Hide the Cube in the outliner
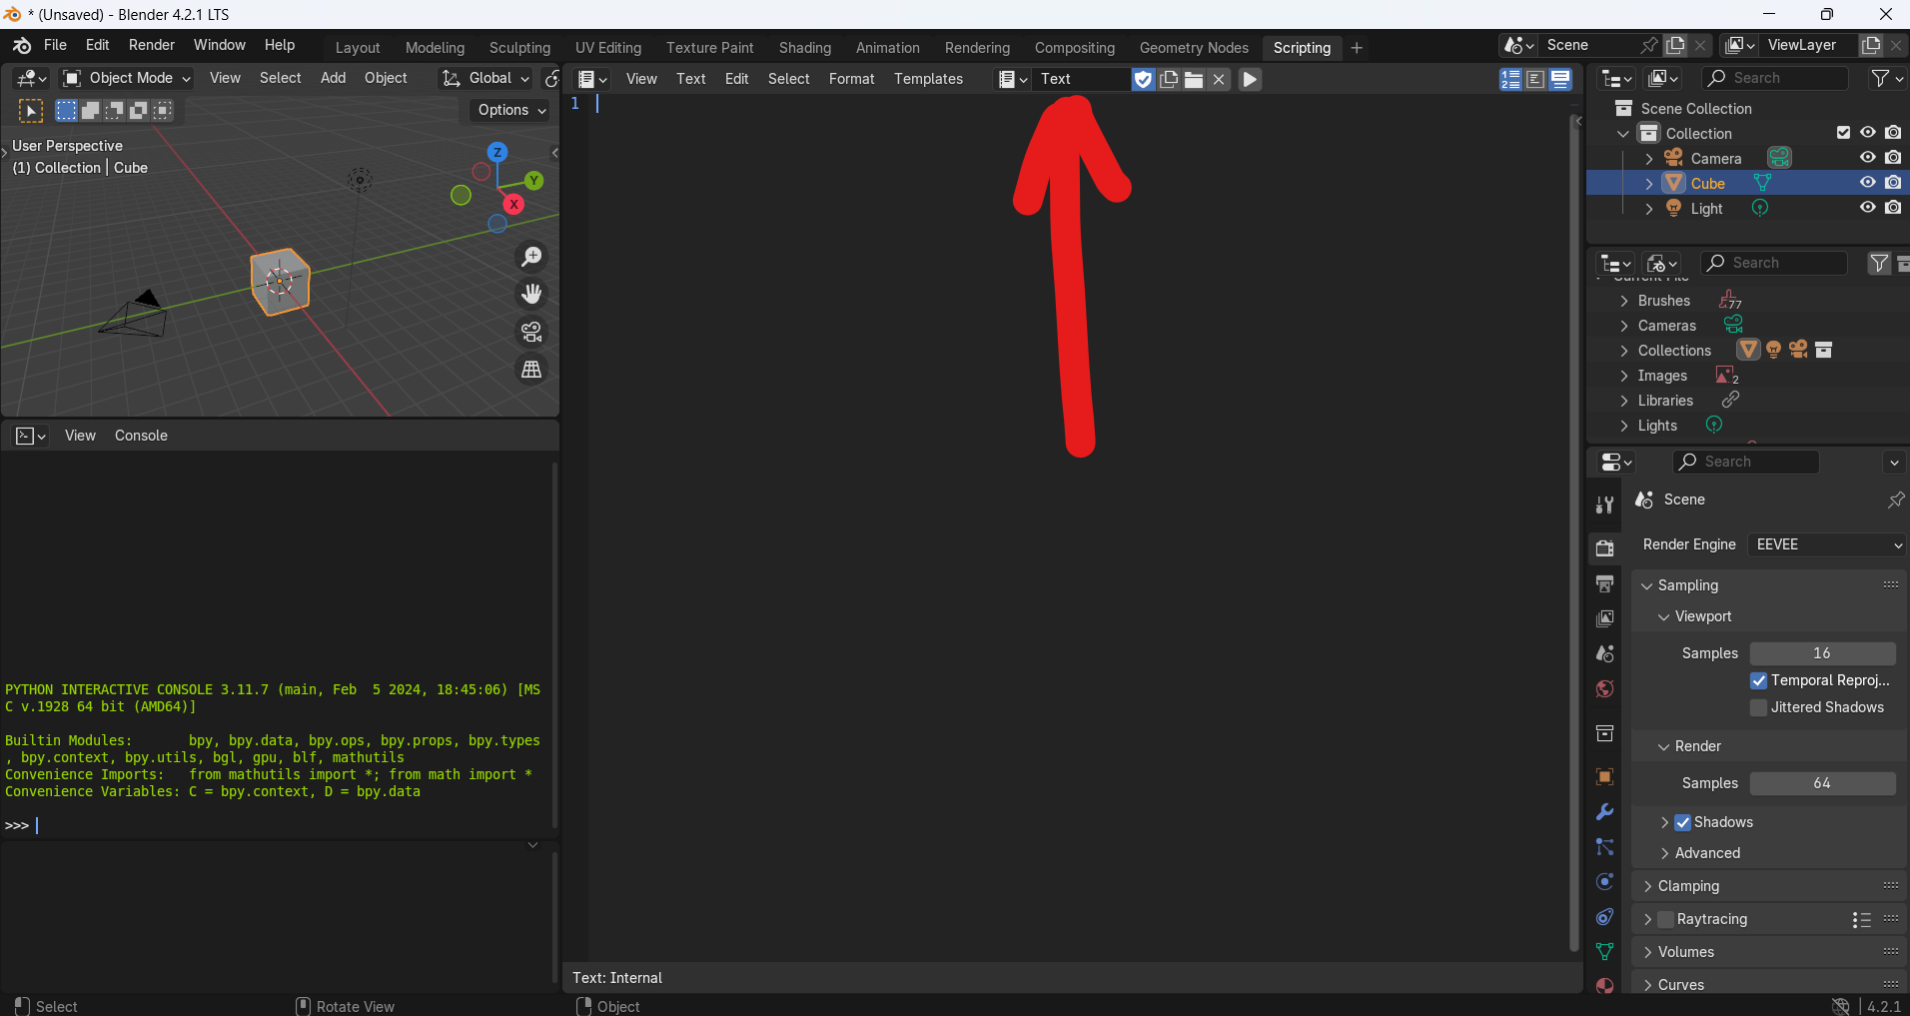The image size is (1910, 1016). (x=1867, y=182)
